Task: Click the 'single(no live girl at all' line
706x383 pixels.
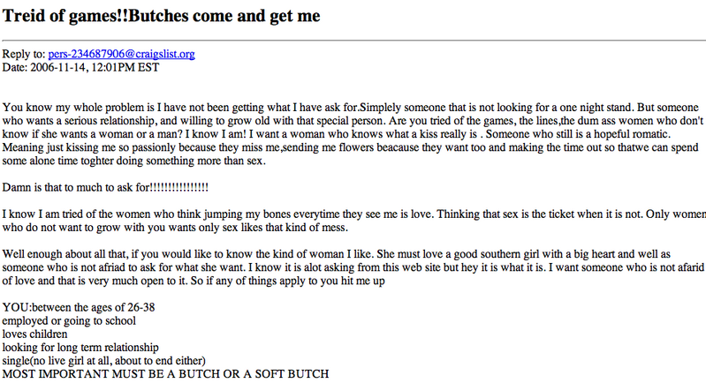Action: 104,361
